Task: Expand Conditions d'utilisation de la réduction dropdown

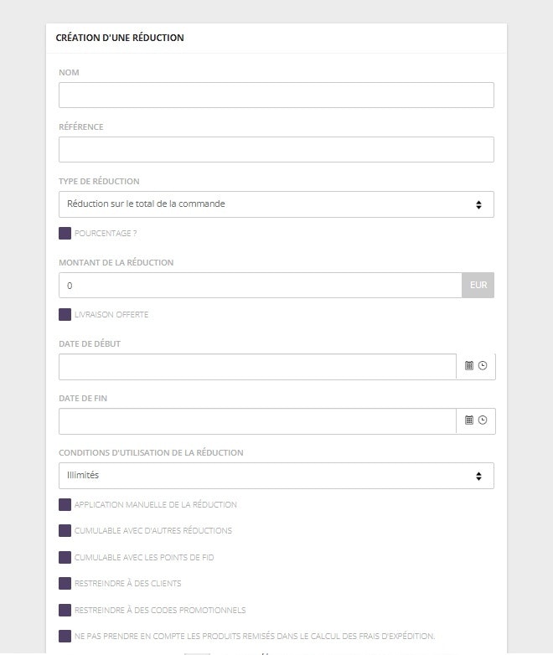Action: pos(276,476)
